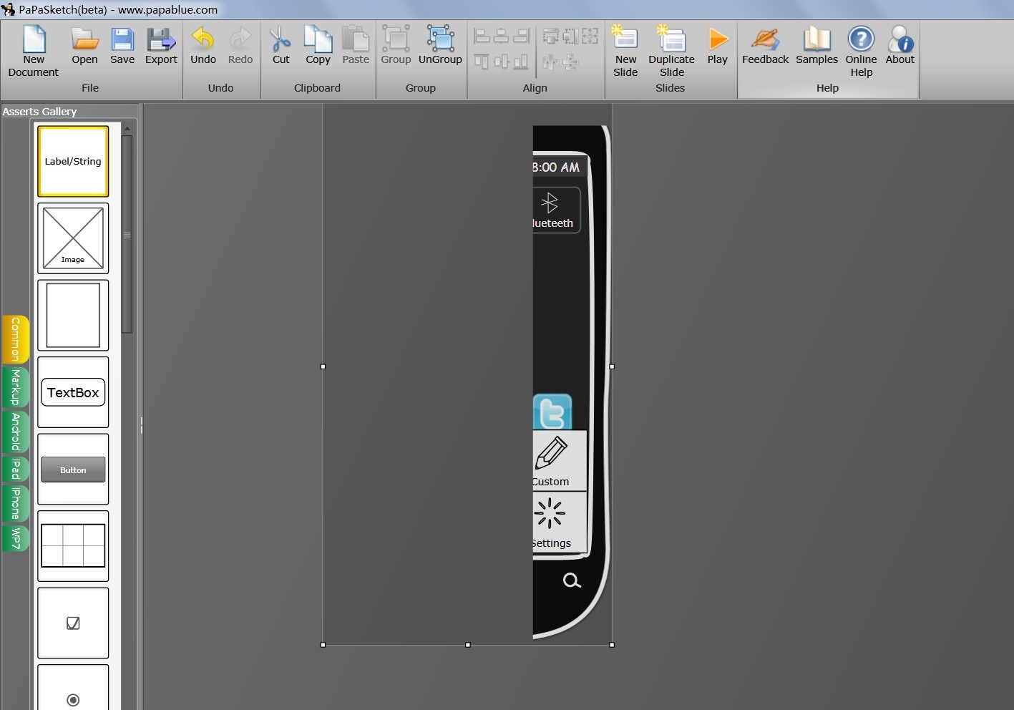Click the Twitter icon on canvas
This screenshot has width=1014, height=710.
coord(552,412)
